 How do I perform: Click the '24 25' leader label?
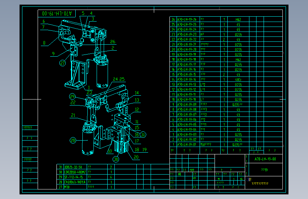119,79
